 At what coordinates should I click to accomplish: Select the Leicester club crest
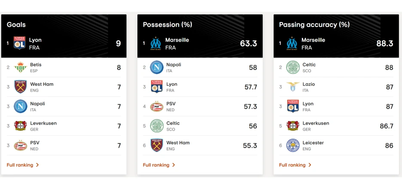click(293, 146)
